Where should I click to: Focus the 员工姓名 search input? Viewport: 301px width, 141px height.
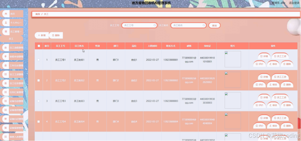click(x=188, y=25)
